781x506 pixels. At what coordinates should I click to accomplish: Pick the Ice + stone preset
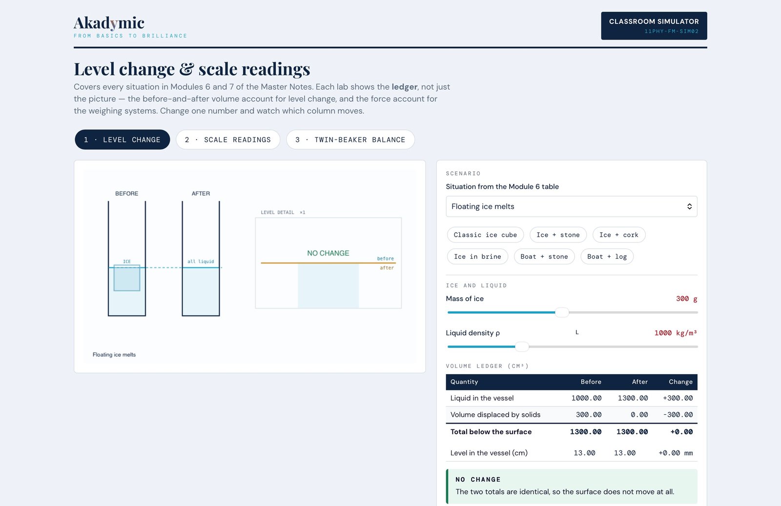coord(558,235)
